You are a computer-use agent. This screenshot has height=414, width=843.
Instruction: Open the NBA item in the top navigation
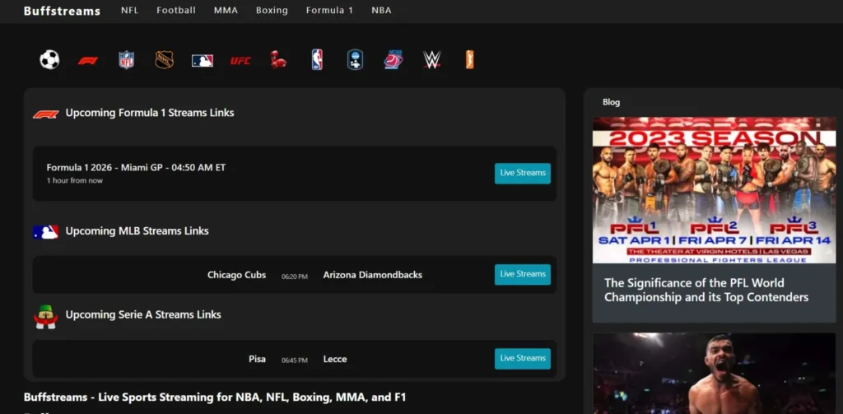click(x=381, y=10)
